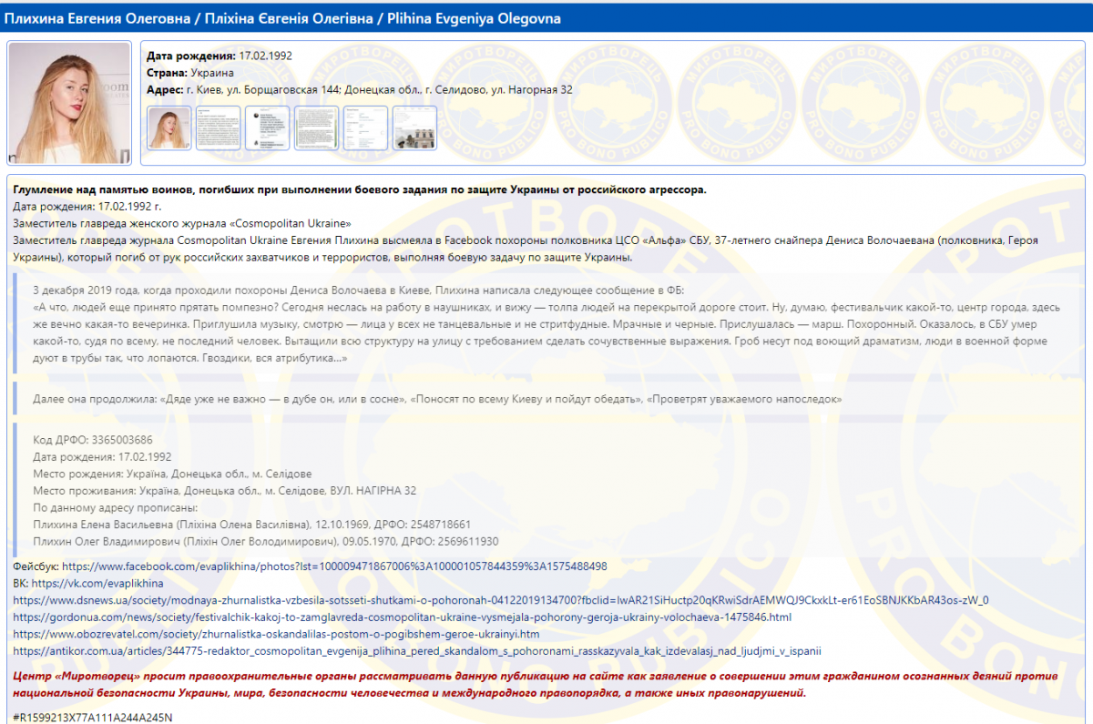The width and height of the screenshot is (1093, 724).
Task: Open the facebook.com photos link
Action: tap(334, 566)
